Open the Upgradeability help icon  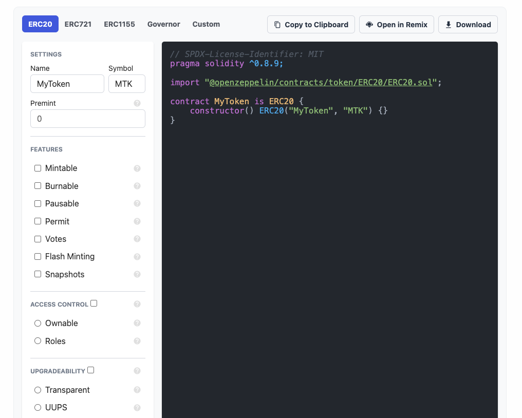[137, 371]
